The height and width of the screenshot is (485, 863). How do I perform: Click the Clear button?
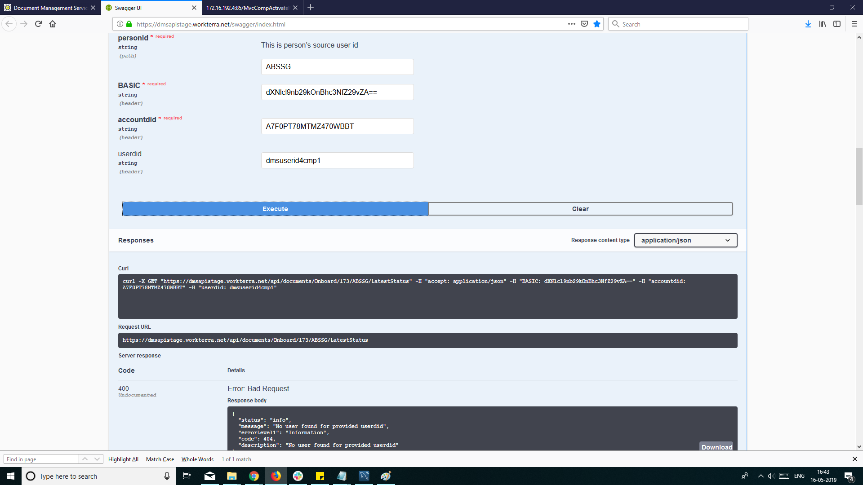point(580,209)
